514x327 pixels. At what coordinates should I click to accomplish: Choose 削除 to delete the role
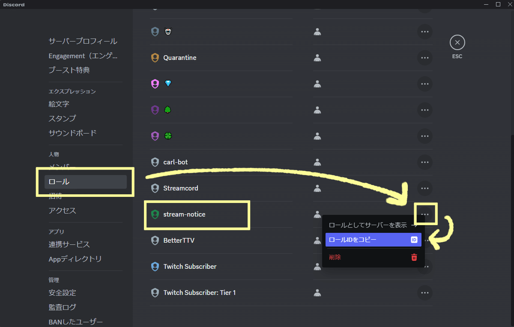tap(335, 257)
